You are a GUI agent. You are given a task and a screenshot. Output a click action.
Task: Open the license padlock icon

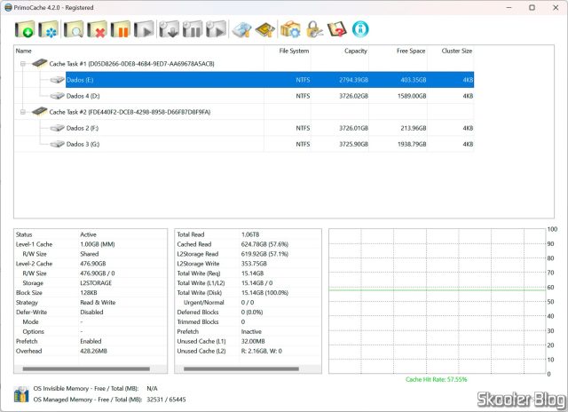coord(314,29)
